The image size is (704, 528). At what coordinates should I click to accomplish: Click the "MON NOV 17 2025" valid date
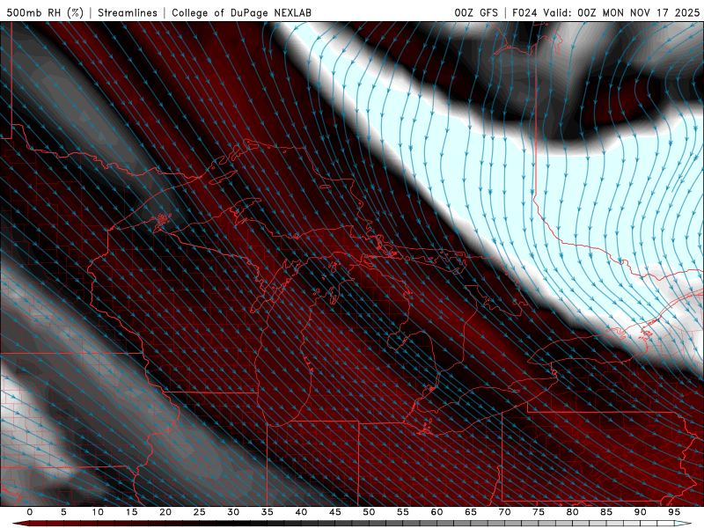pos(650,12)
